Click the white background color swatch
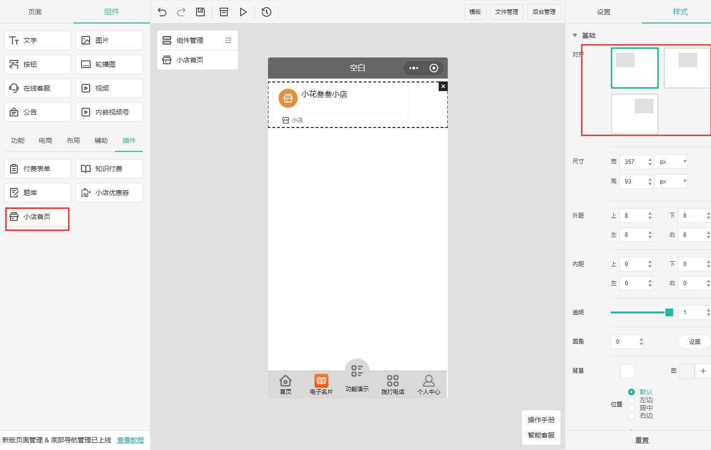This screenshot has height=450, width=711. [x=627, y=371]
